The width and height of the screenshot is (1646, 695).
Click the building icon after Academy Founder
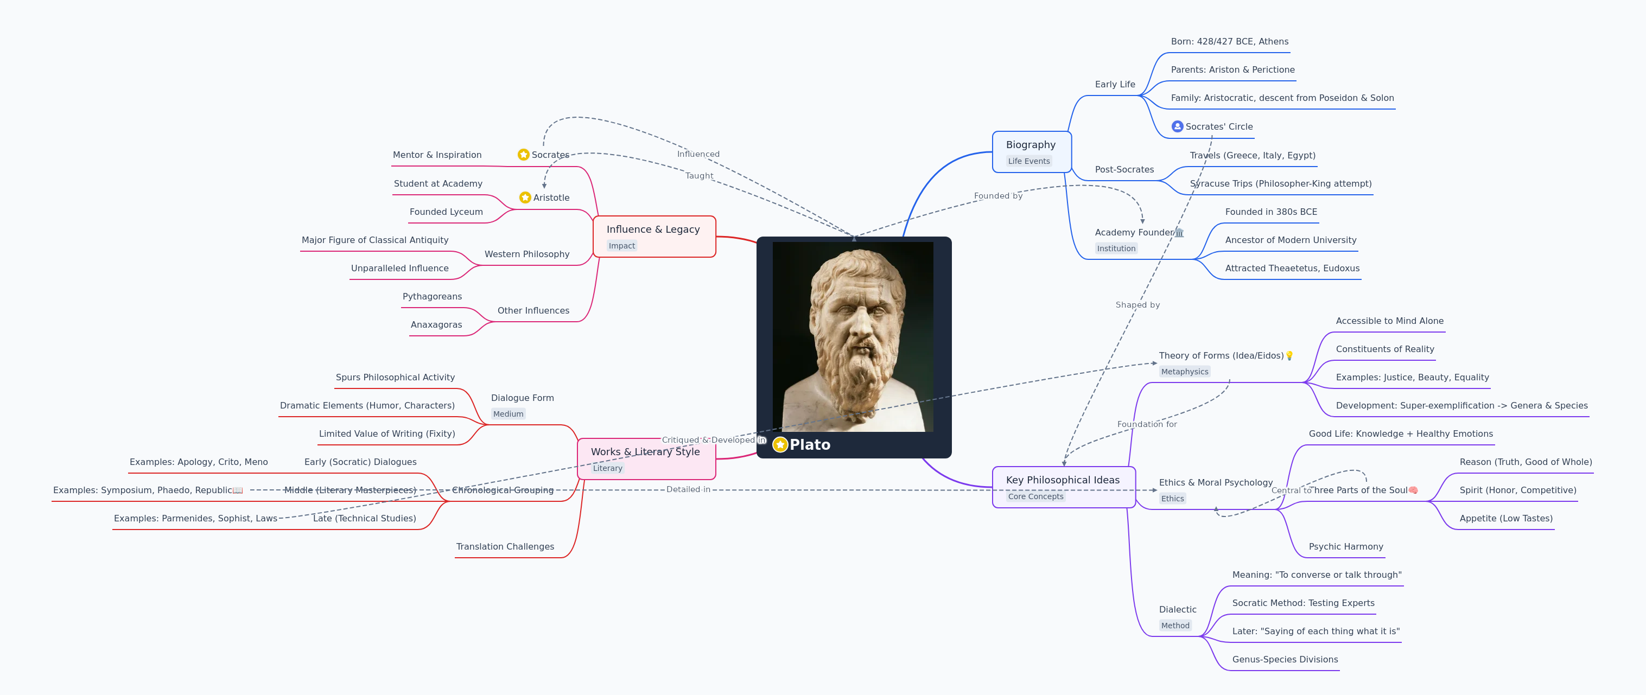point(1179,233)
